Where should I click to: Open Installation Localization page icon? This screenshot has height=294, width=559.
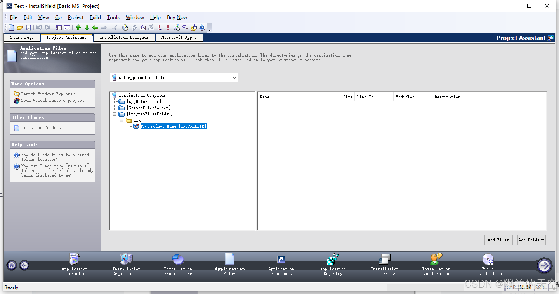click(x=436, y=259)
